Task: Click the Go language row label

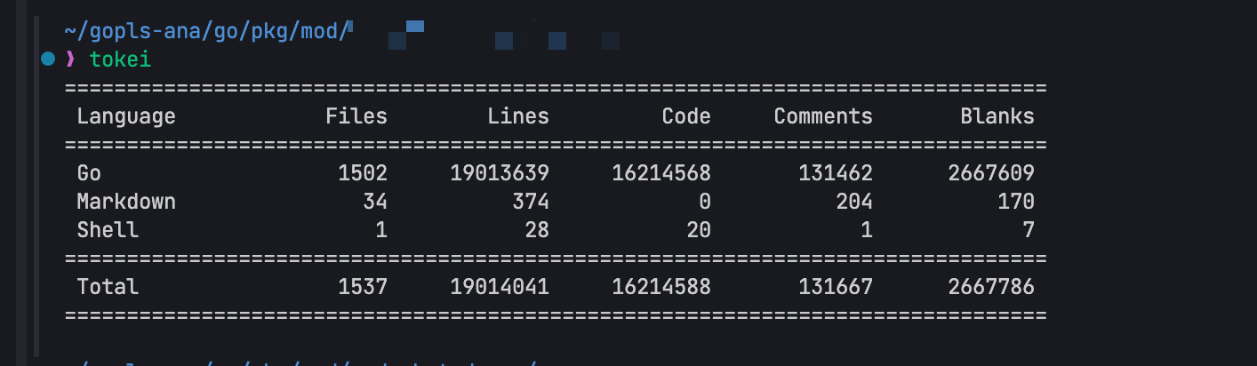Action: click(89, 173)
